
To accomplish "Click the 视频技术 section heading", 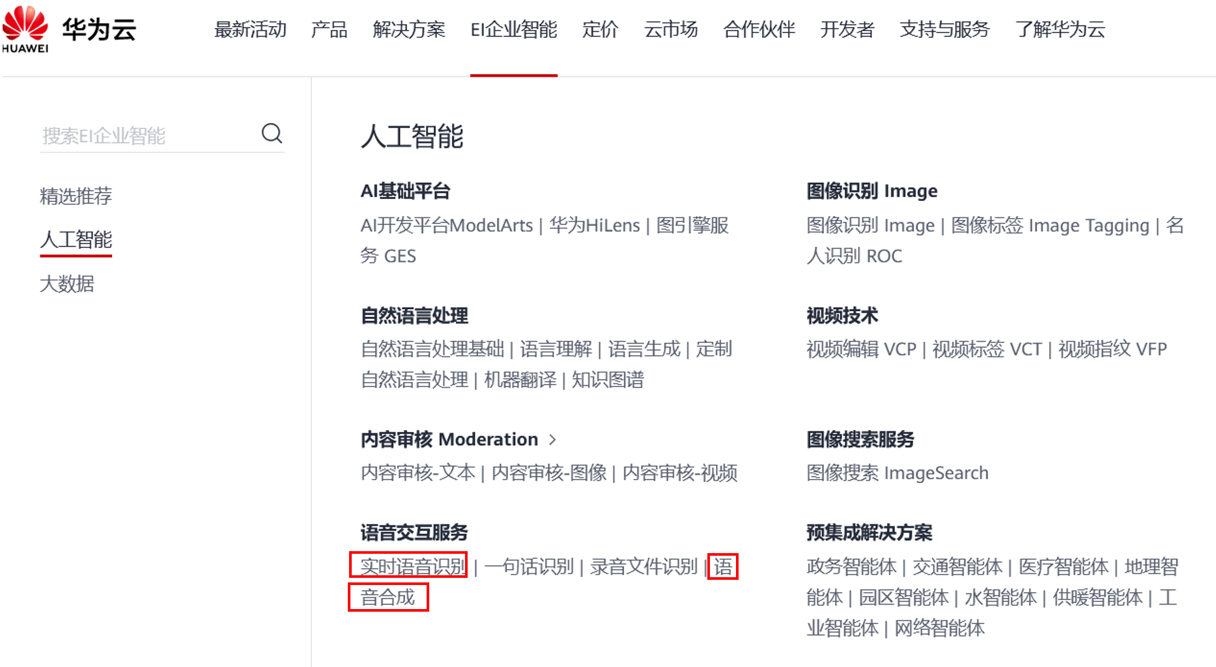I will 842,316.
